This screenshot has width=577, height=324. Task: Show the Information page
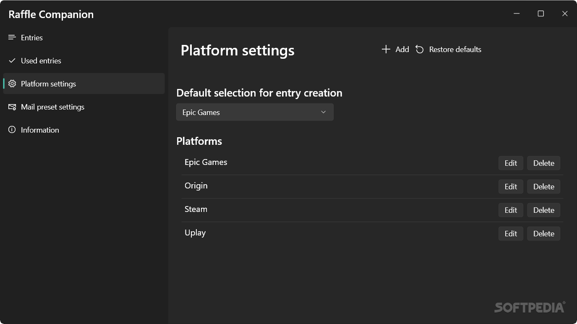tap(84, 130)
